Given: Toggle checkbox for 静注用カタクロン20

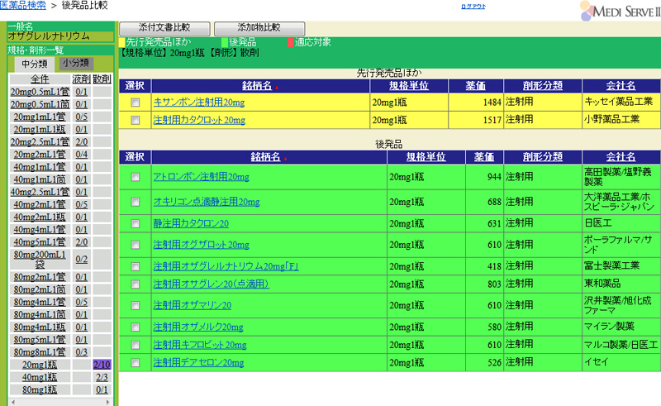Looking at the screenshot, I should point(136,223).
